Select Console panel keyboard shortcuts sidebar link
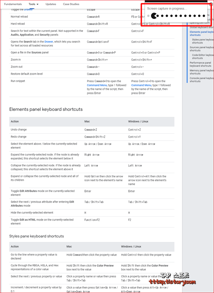Image resolution: width=214 pixels, height=293 pixels. pyautogui.click(x=202, y=80)
